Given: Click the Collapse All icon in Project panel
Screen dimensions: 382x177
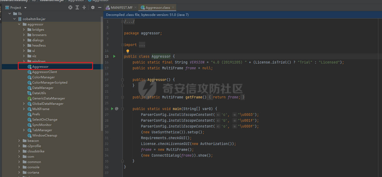Looking at the screenshot, I should click(x=84, y=8).
